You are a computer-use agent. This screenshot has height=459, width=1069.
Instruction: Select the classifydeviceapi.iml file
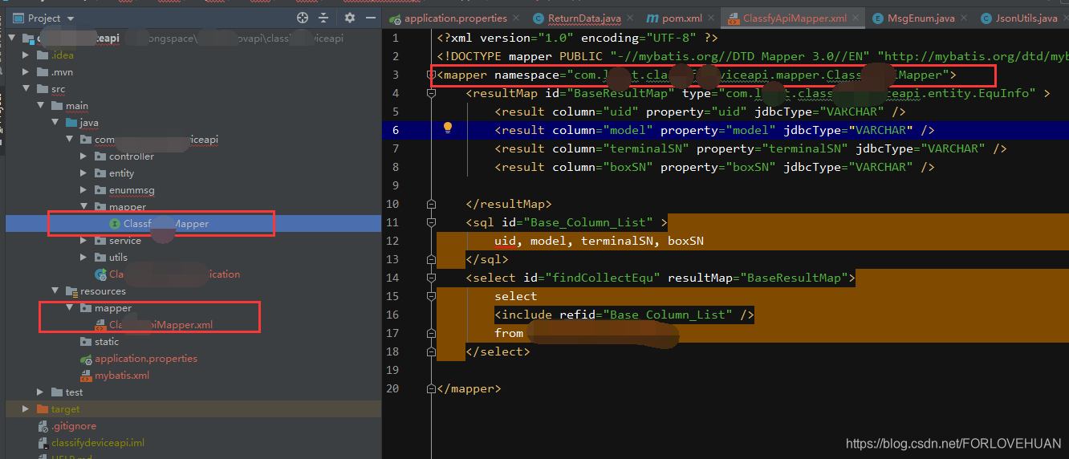point(97,443)
